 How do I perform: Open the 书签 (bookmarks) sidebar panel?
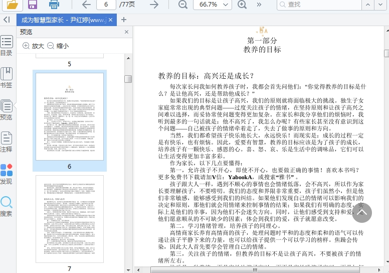pos(7,78)
